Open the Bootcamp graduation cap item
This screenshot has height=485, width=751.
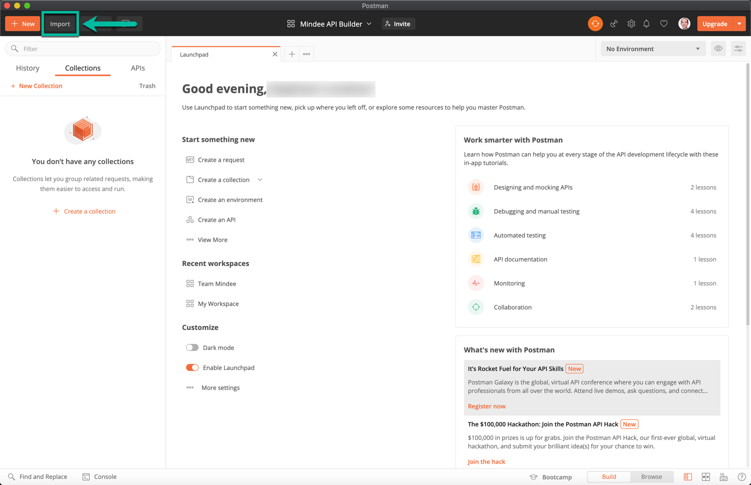click(x=550, y=477)
